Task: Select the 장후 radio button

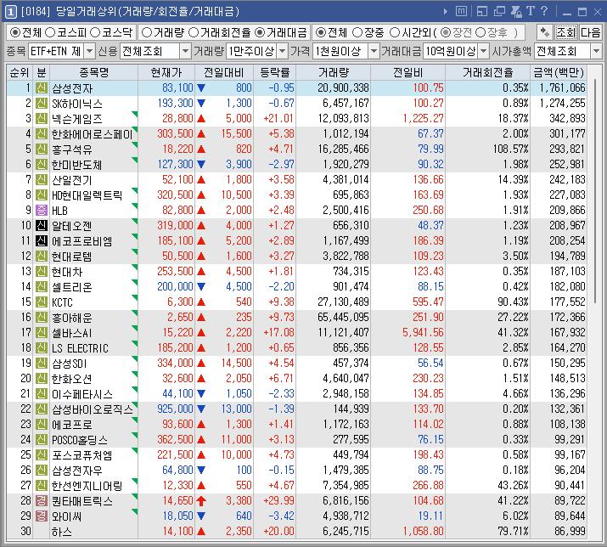Action: point(481,32)
